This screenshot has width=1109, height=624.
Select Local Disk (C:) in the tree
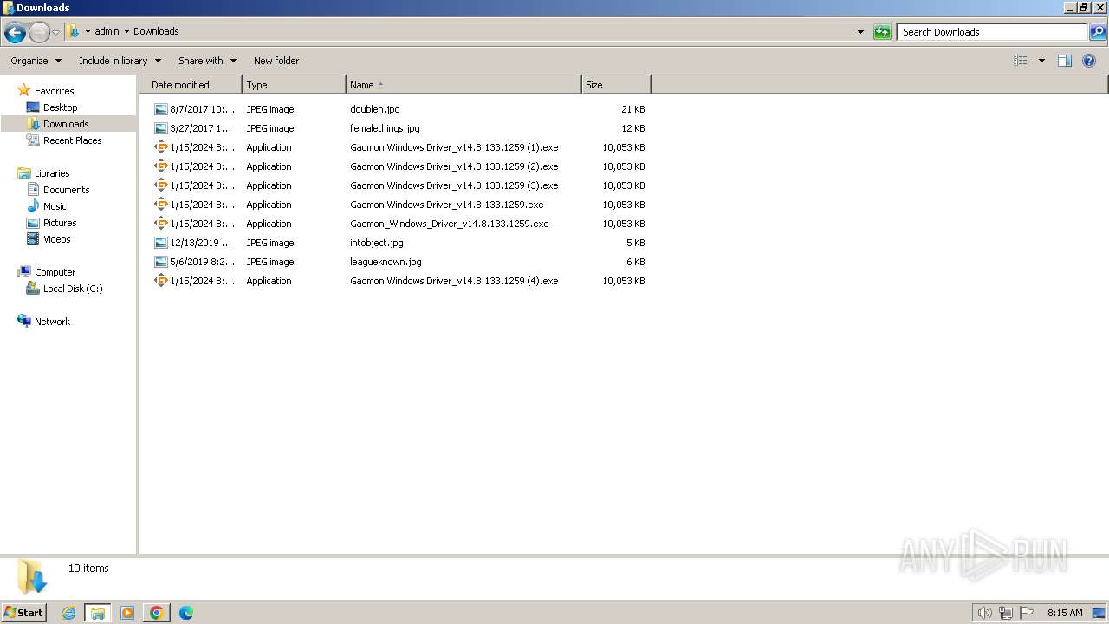click(73, 289)
